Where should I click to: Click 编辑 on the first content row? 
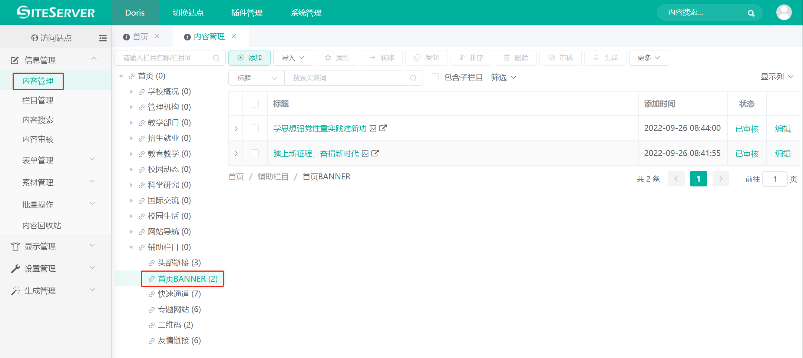point(783,128)
